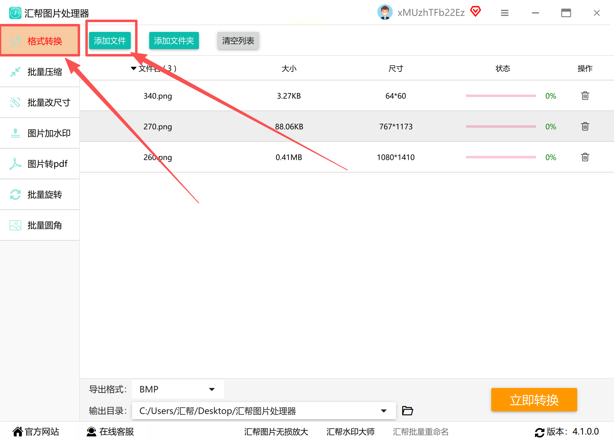Click the 清空列表 button
The width and height of the screenshot is (614, 442).
(x=238, y=41)
